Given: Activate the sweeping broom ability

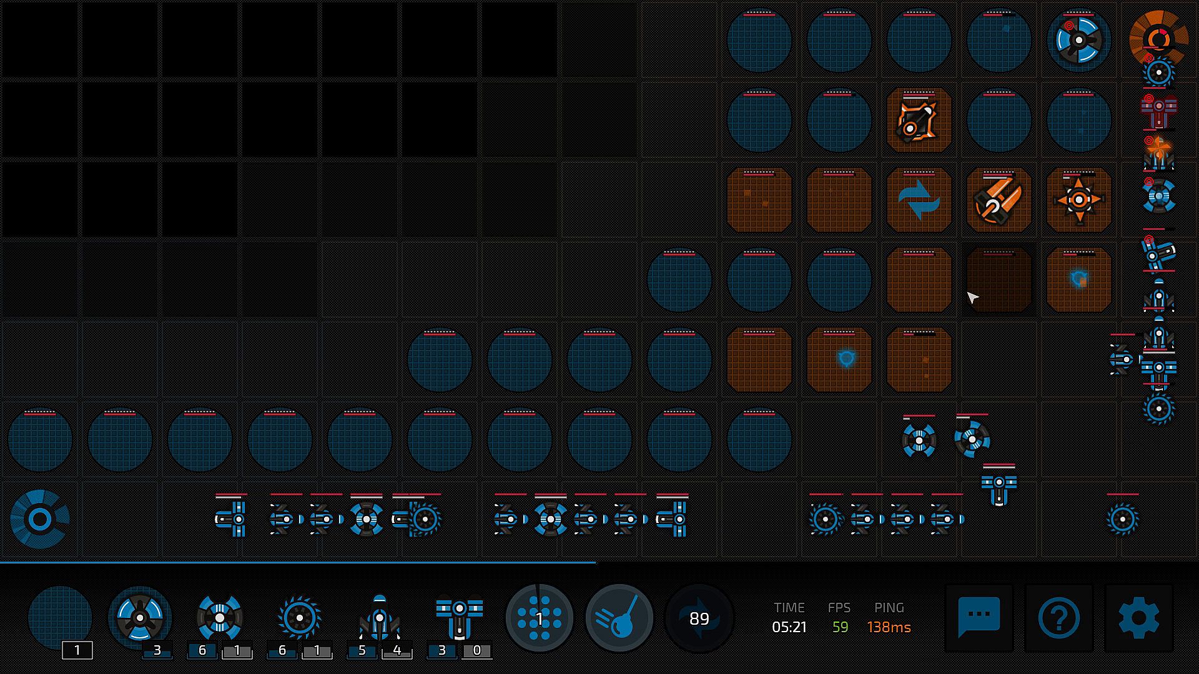Looking at the screenshot, I should pos(619,618).
